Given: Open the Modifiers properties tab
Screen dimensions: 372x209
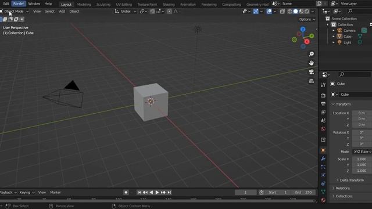Looking at the screenshot, I should [323, 158].
